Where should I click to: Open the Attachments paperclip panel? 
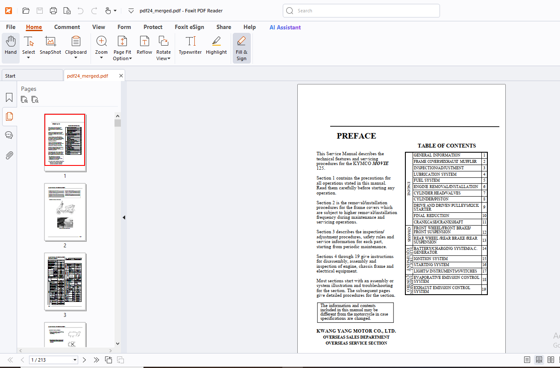pyautogui.click(x=9, y=155)
